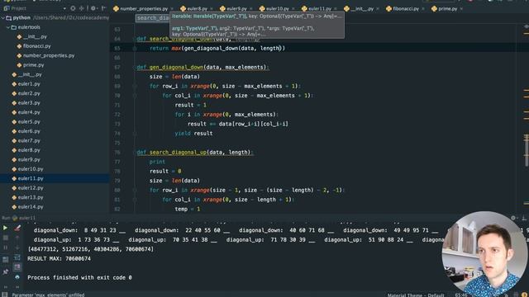Screen dimensions: 529x297
Task: Open euler14.py in project tree
Action: tap(31, 206)
